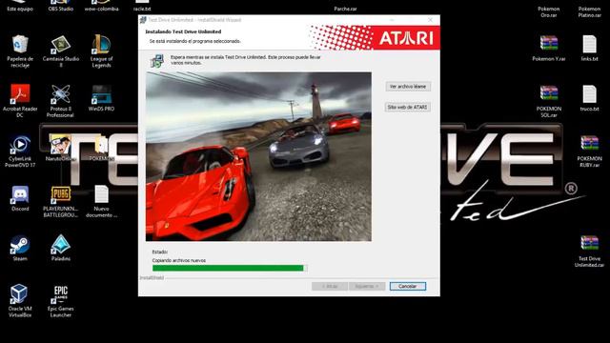The image size is (610, 343).
Task: Select POKEMON SOL.rar archive
Action: 549,101
